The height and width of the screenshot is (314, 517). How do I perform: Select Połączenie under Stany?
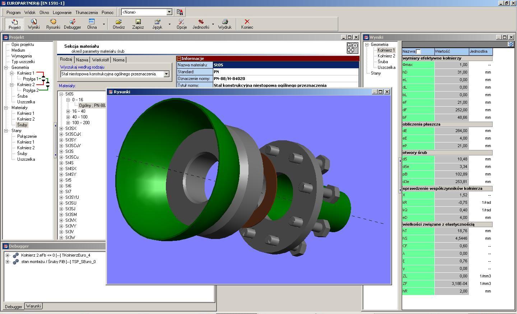point(27,136)
